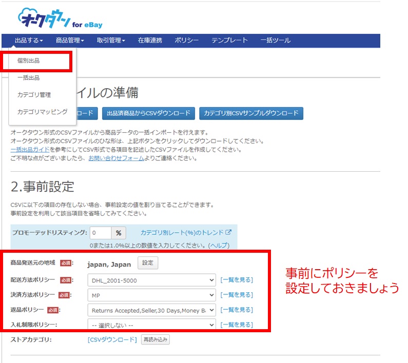Click 一覧を見る for 決済方法ポリシー

coord(237,295)
